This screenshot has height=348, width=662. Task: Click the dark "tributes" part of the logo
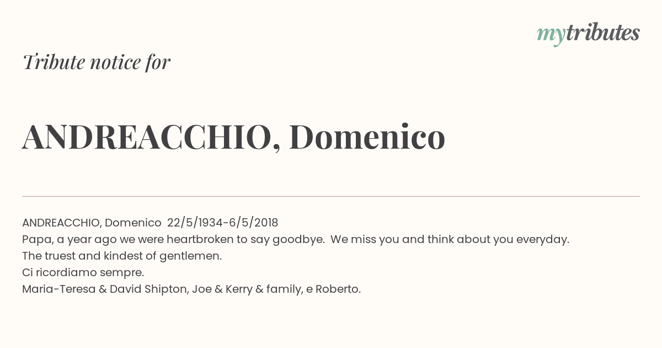(x=602, y=33)
